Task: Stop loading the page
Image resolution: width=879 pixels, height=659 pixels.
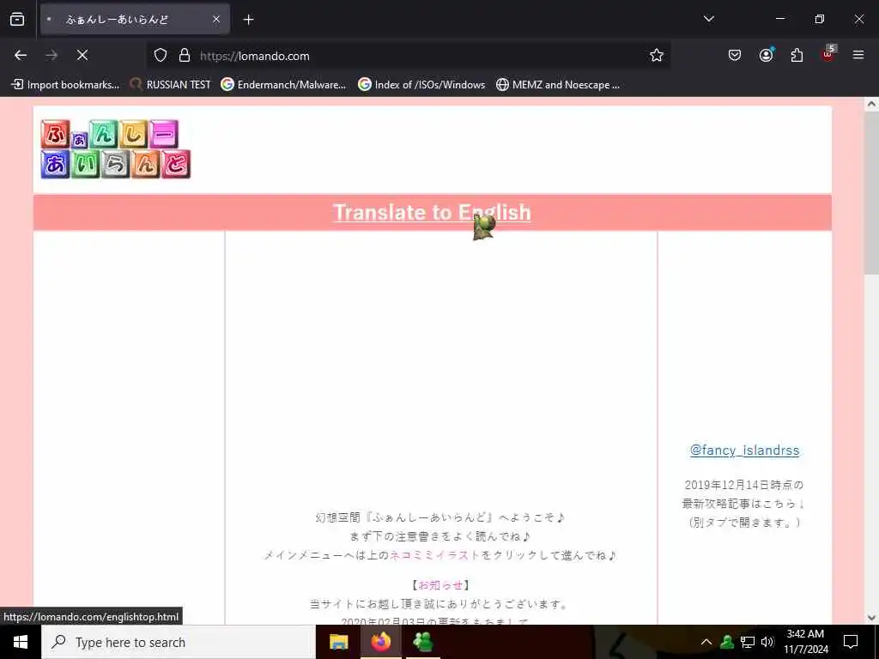Action: click(82, 55)
